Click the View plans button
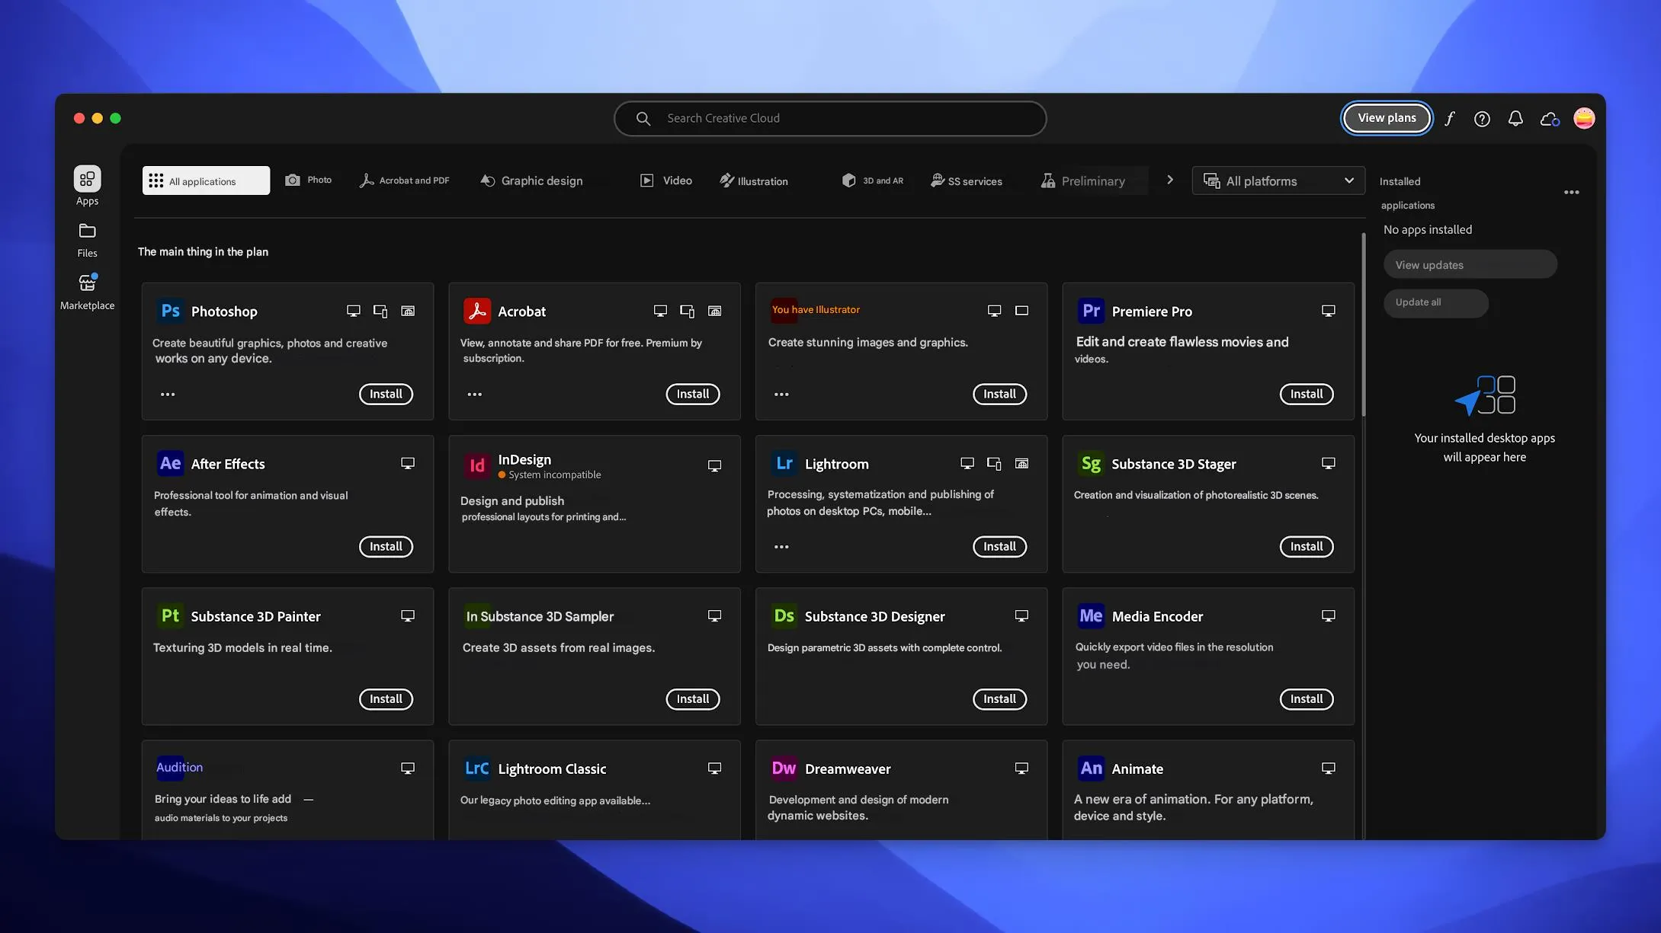This screenshot has width=1661, height=933. pyautogui.click(x=1386, y=118)
